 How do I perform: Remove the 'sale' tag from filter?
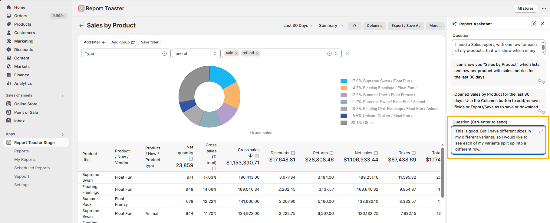[236, 53]
